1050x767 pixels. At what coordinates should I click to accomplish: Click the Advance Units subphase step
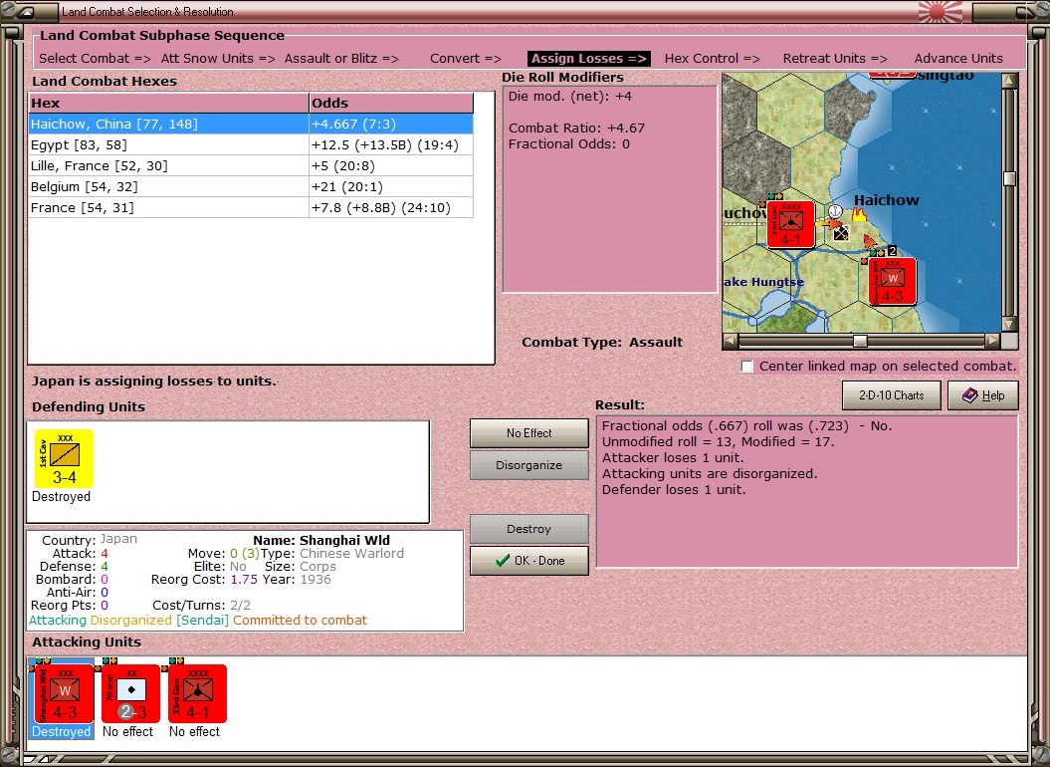958,59
